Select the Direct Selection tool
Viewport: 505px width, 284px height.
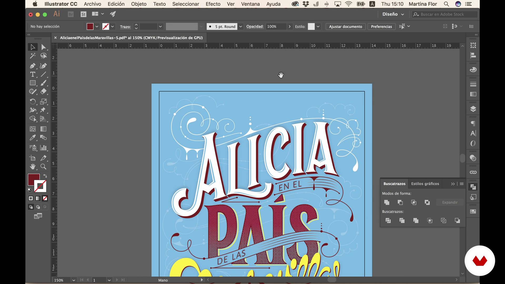[43, 47]
